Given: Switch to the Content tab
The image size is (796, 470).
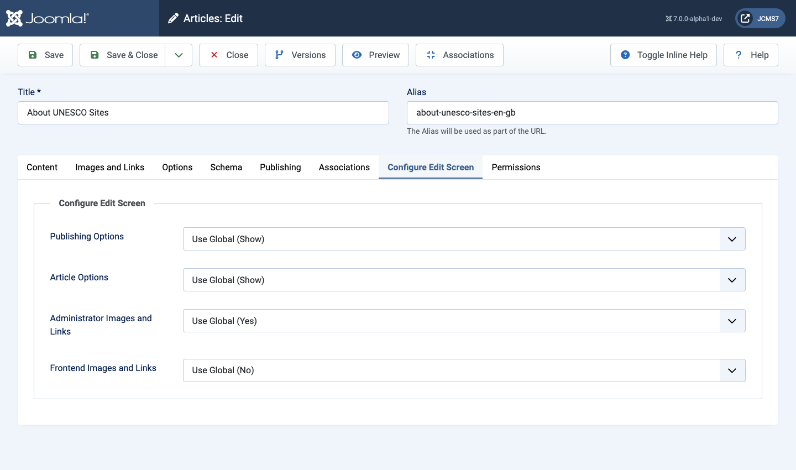Looking at the screenshot, I should pos(42,167).
